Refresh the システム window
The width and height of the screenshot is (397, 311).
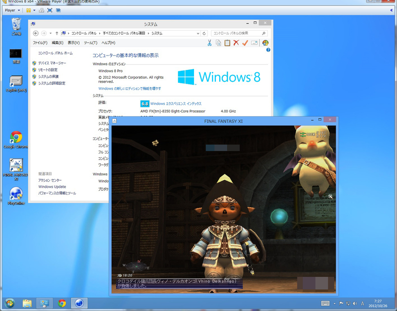[204, 33]
